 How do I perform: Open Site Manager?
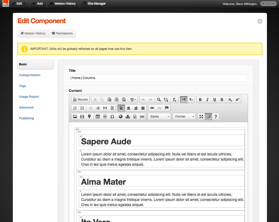94,4
